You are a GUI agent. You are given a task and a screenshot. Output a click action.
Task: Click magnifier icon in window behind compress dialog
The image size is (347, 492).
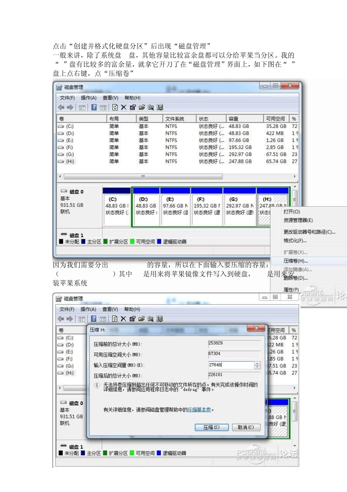pyautogui.click(x=150, y=319)
